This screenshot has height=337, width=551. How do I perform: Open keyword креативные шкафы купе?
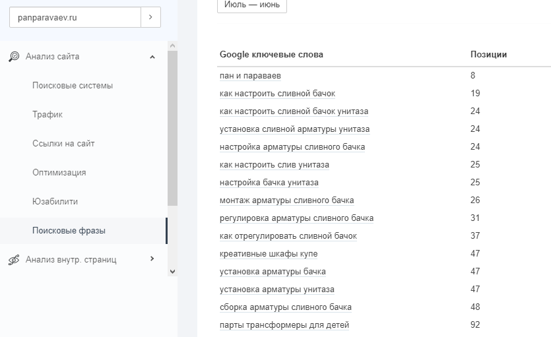(x=269, y=254)
